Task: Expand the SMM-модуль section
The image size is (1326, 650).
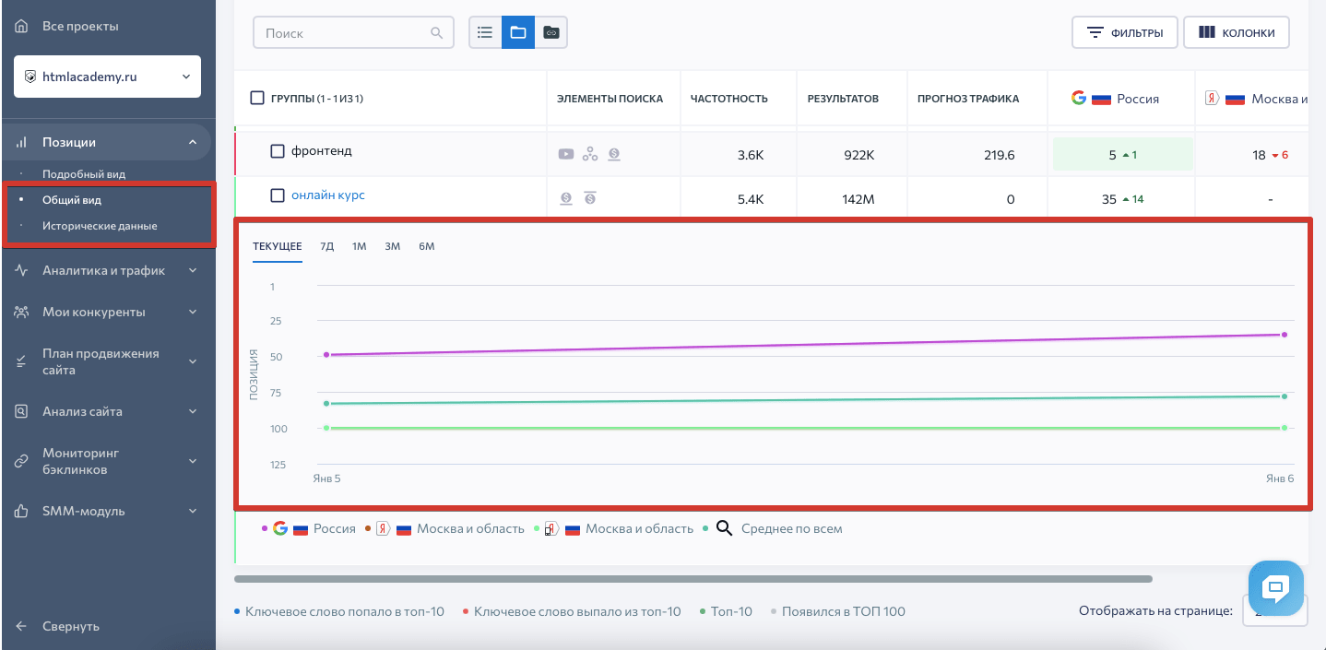Action: [193, 511]
